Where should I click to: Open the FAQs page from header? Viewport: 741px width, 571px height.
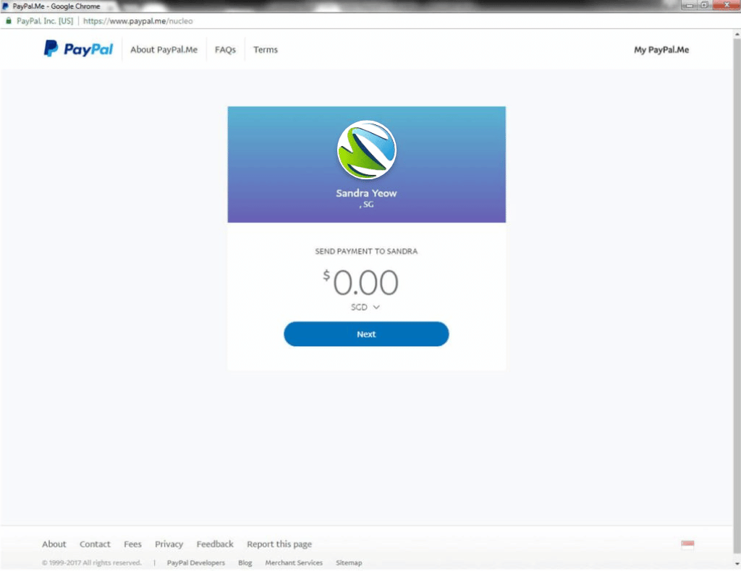click(x=225, y=50)
